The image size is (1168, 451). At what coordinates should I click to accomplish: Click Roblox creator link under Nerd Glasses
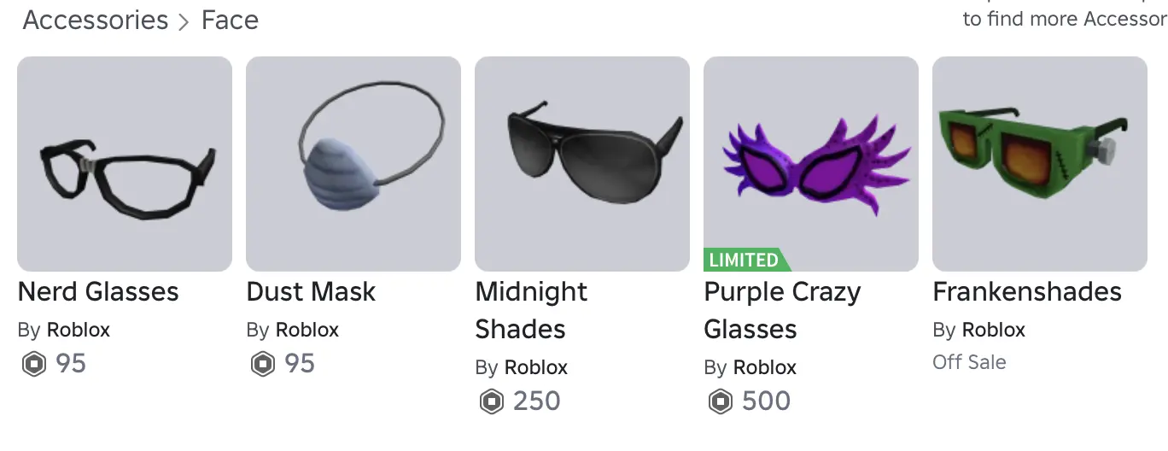point(79,330)
